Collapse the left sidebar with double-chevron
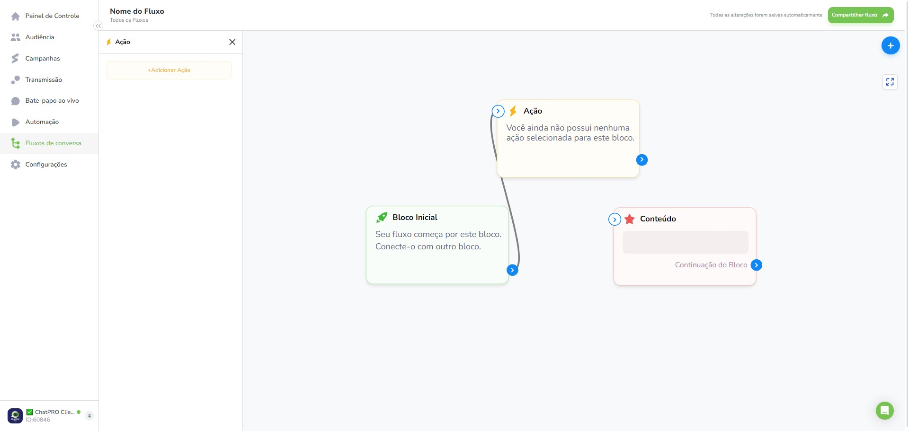Image resolution: width=909 pixels, height=431 pixels. pyautogui.click(x=98, y=26)
